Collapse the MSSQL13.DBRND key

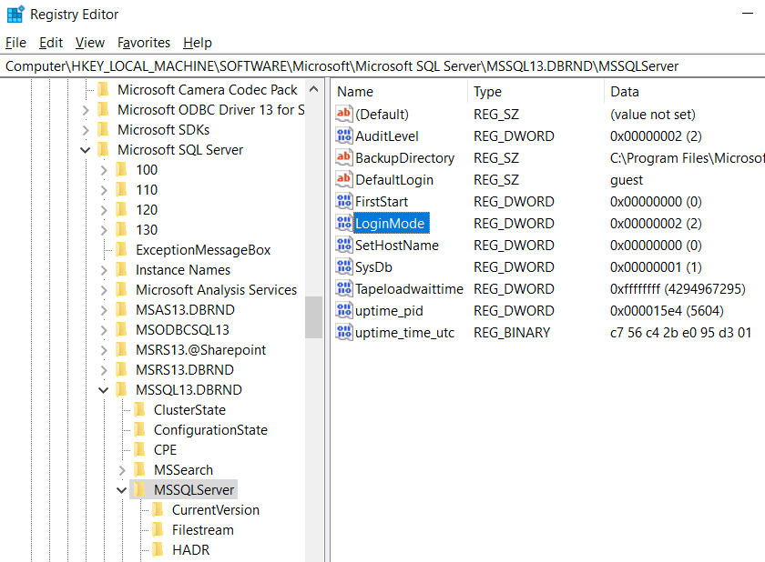(104, 390)
